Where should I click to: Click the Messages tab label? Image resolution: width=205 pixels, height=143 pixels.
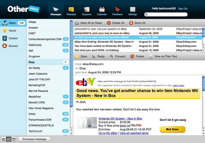pyautogui.click(x=56, y=14)
